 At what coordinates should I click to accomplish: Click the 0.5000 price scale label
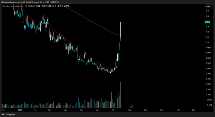208,74
